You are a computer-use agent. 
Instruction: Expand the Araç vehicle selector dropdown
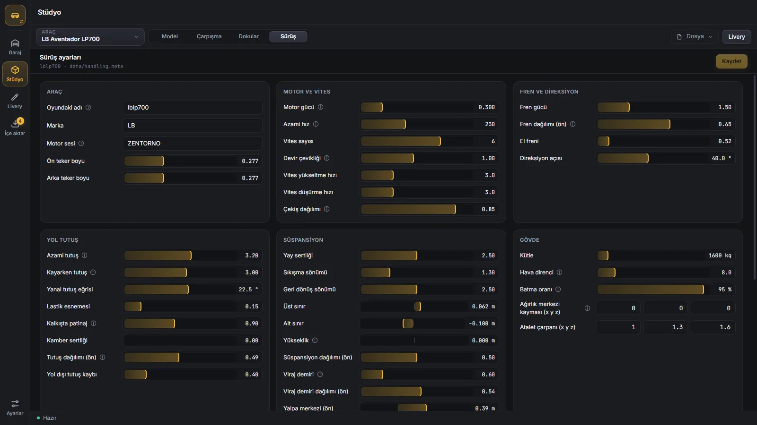90,37
